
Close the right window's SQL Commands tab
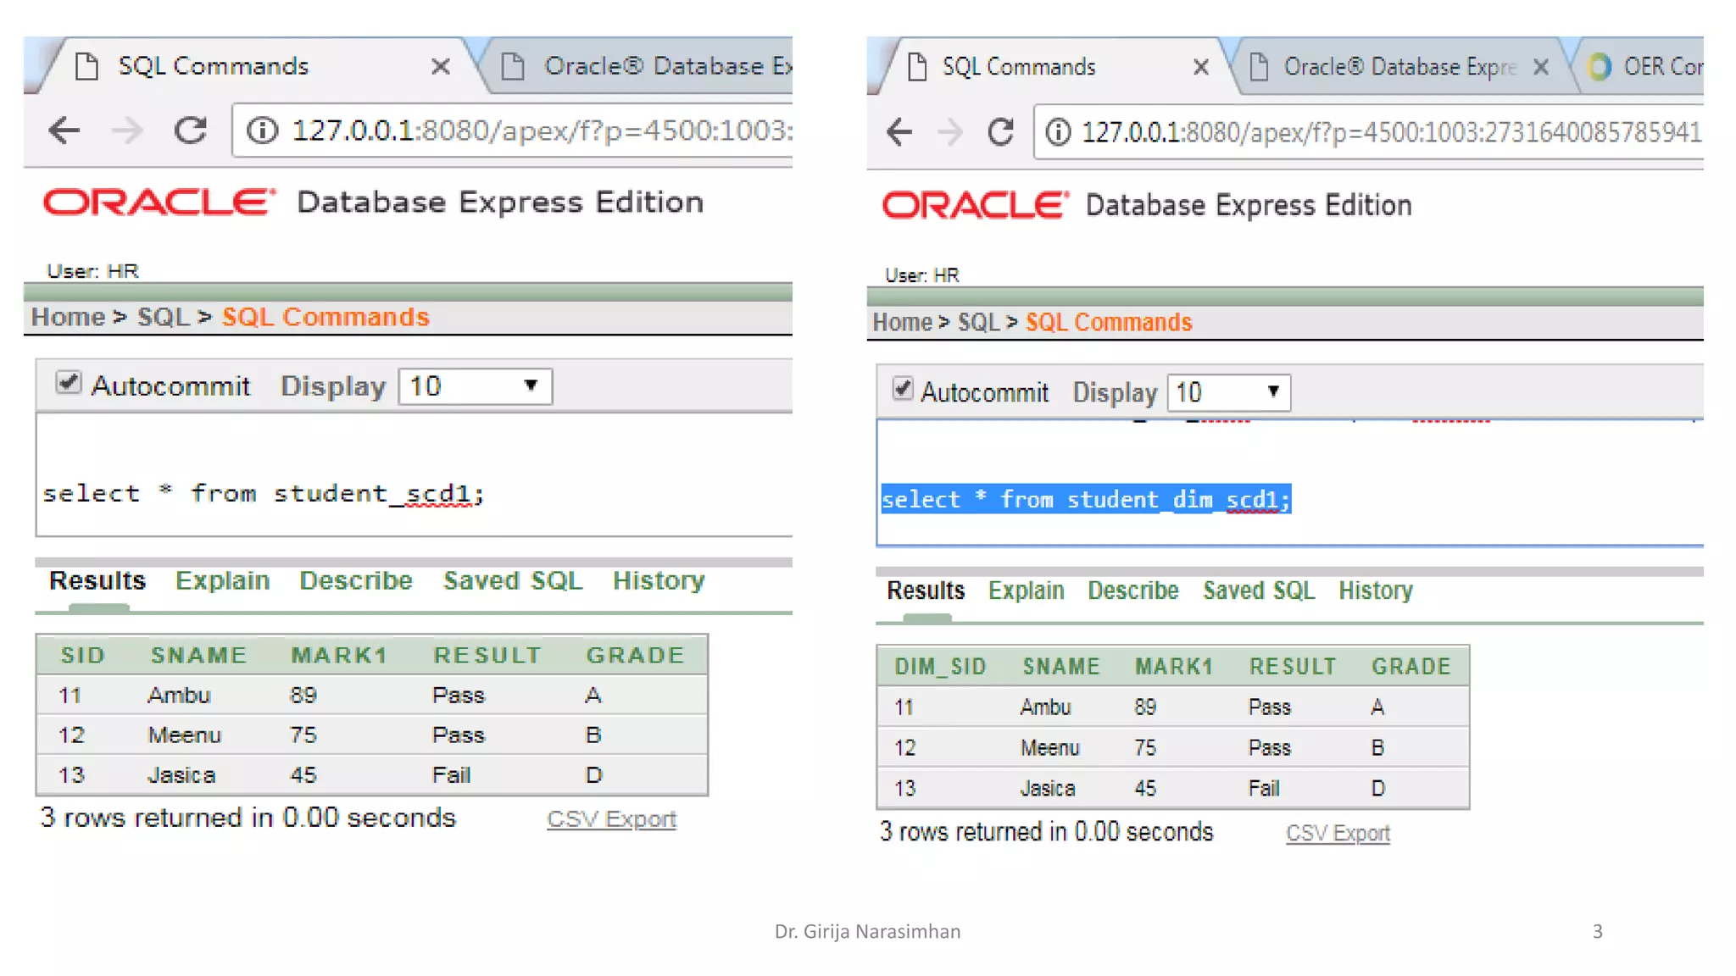pos(1200,67)
